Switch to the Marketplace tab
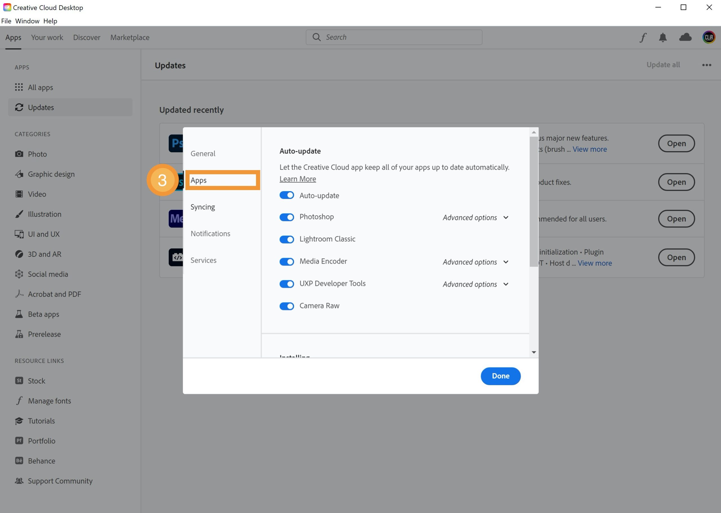The height and width of the screenshot is (513, 721). pos(130,37)
